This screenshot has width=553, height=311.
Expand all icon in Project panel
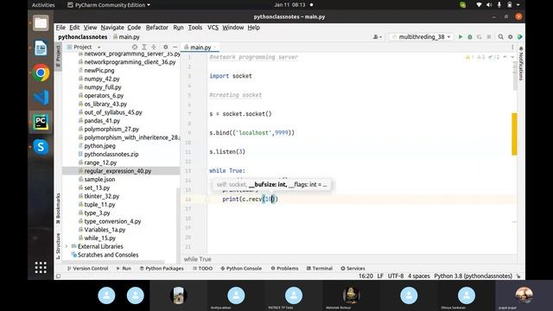(x=144, y=47)
